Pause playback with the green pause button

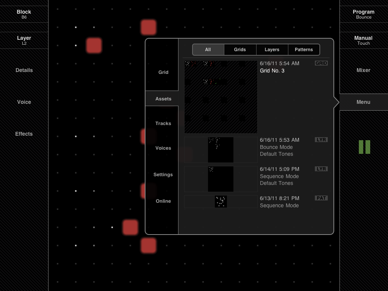(364, 147)
